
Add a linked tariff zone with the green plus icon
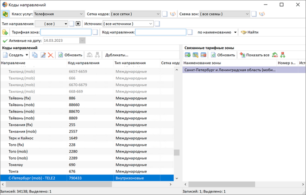[x=188, y=55]
